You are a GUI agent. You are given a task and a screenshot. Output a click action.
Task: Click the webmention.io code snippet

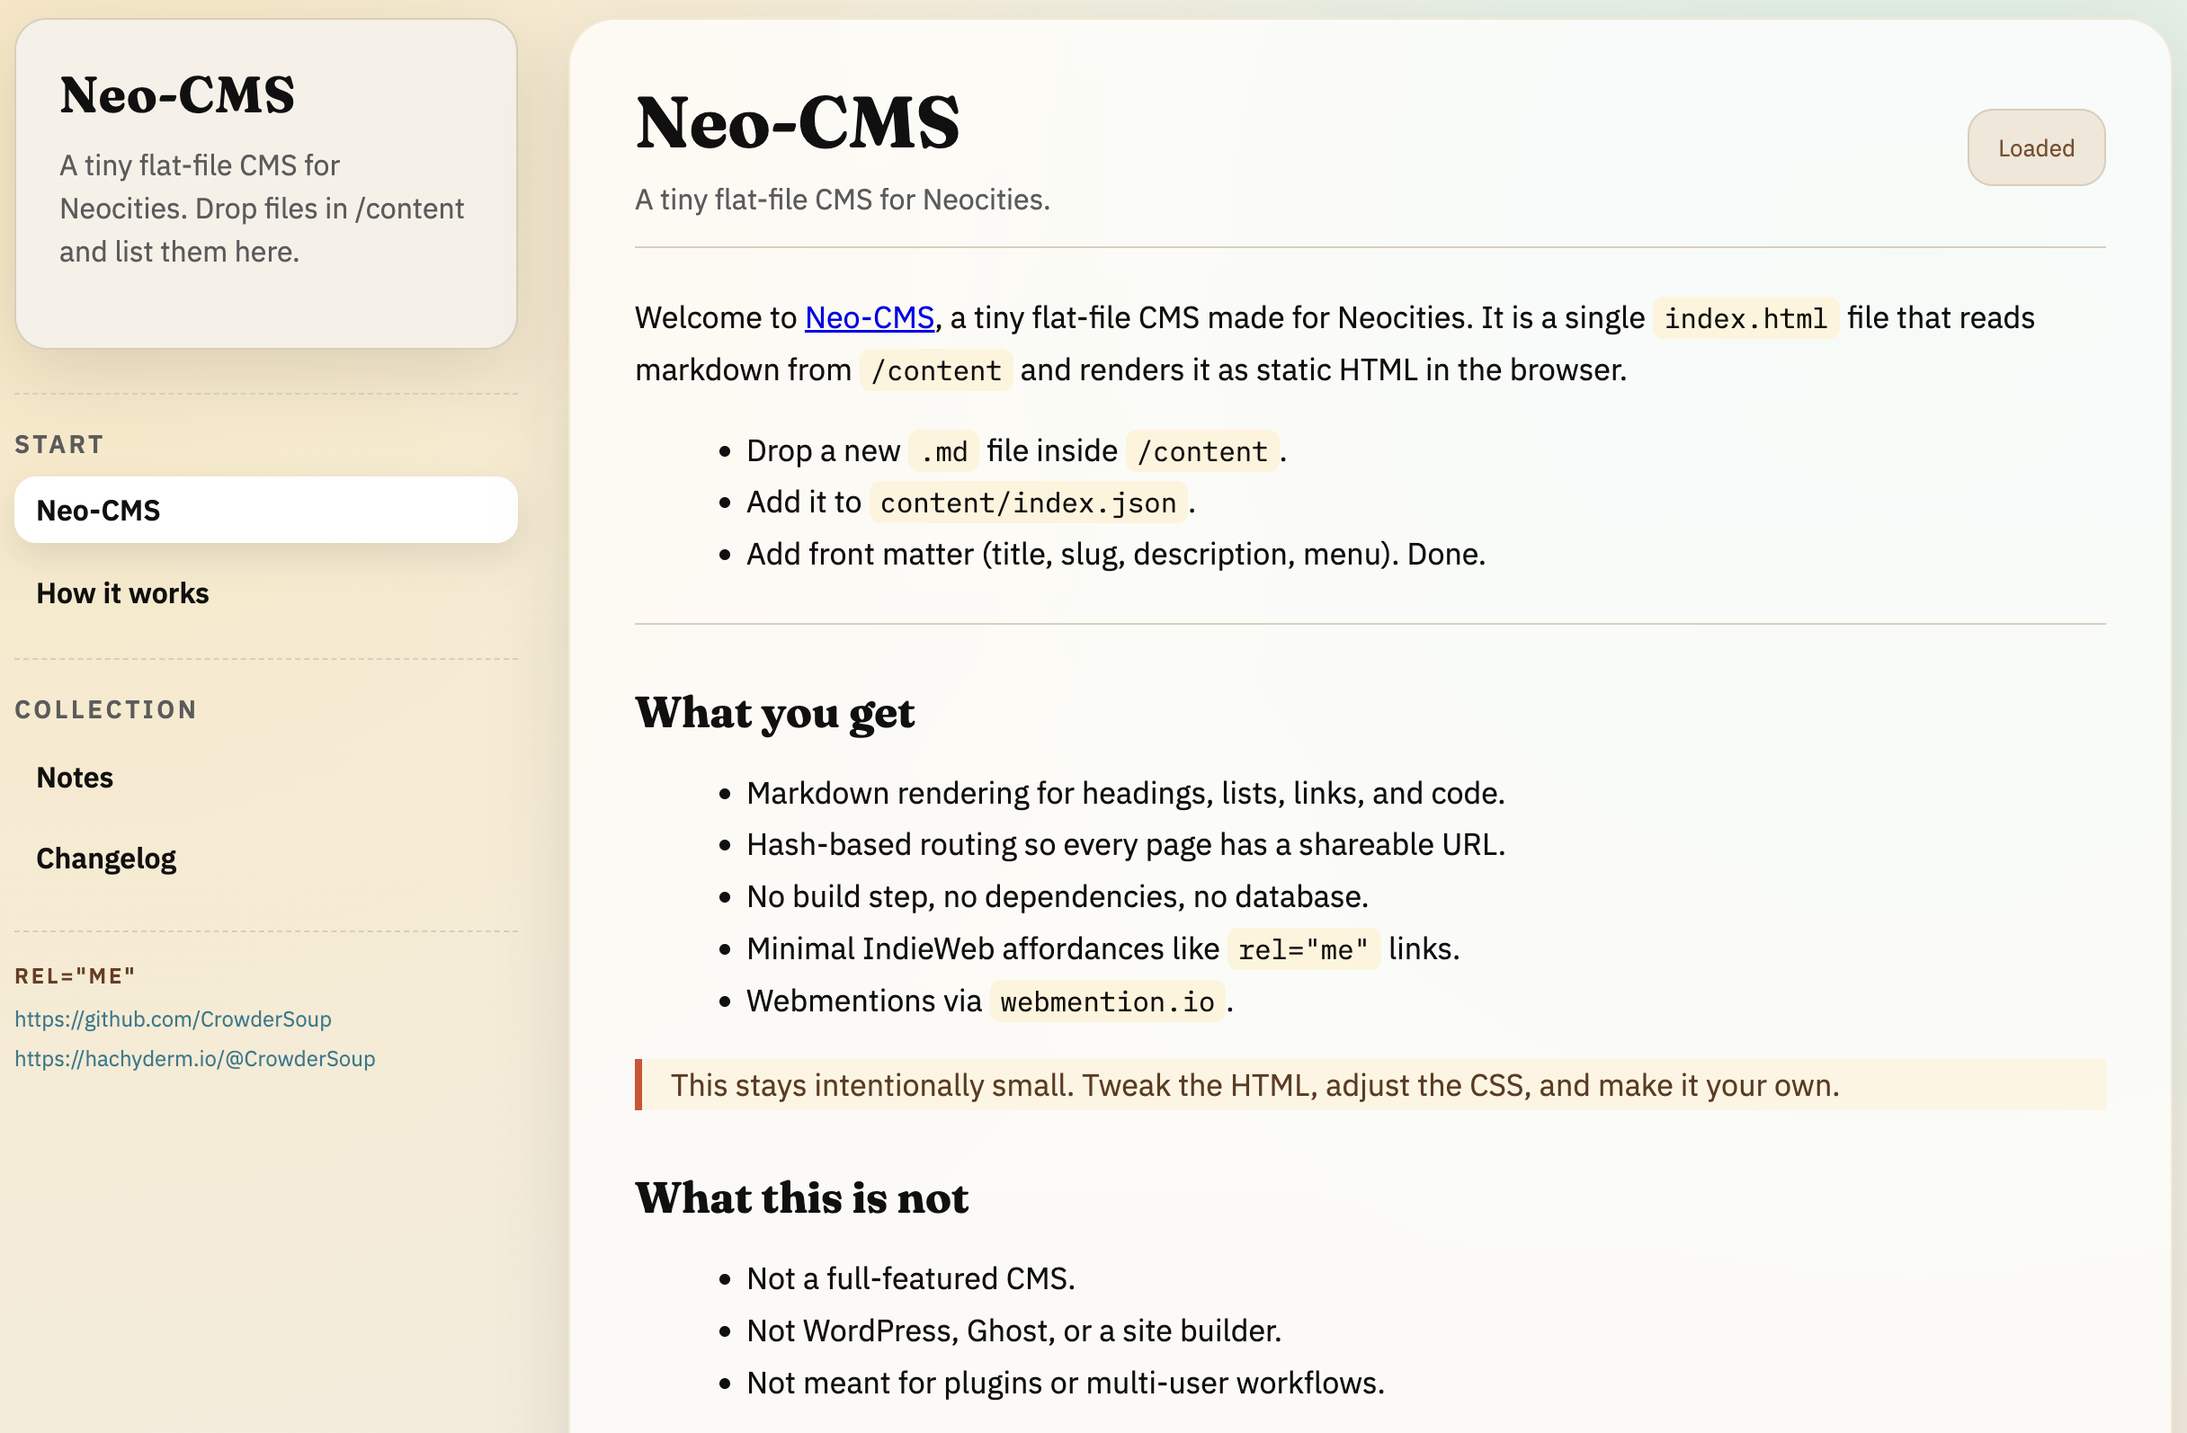coord(1106,1001)
